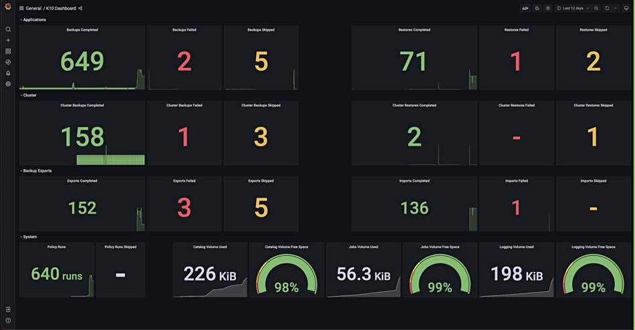Collapse the System row
635x330 pixels.
pos(28,236)
